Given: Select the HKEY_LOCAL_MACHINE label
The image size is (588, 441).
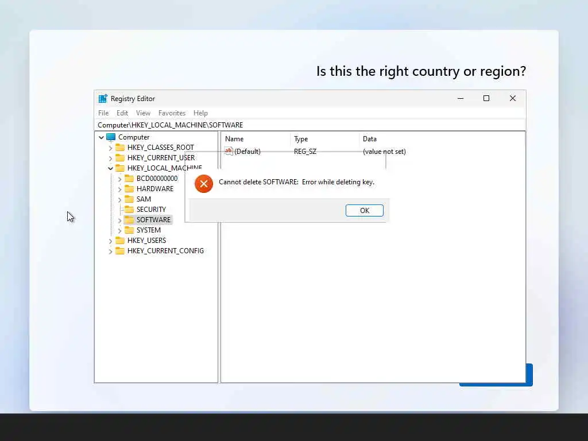Looking at the screenshot, I should click(x=165, y=168).
